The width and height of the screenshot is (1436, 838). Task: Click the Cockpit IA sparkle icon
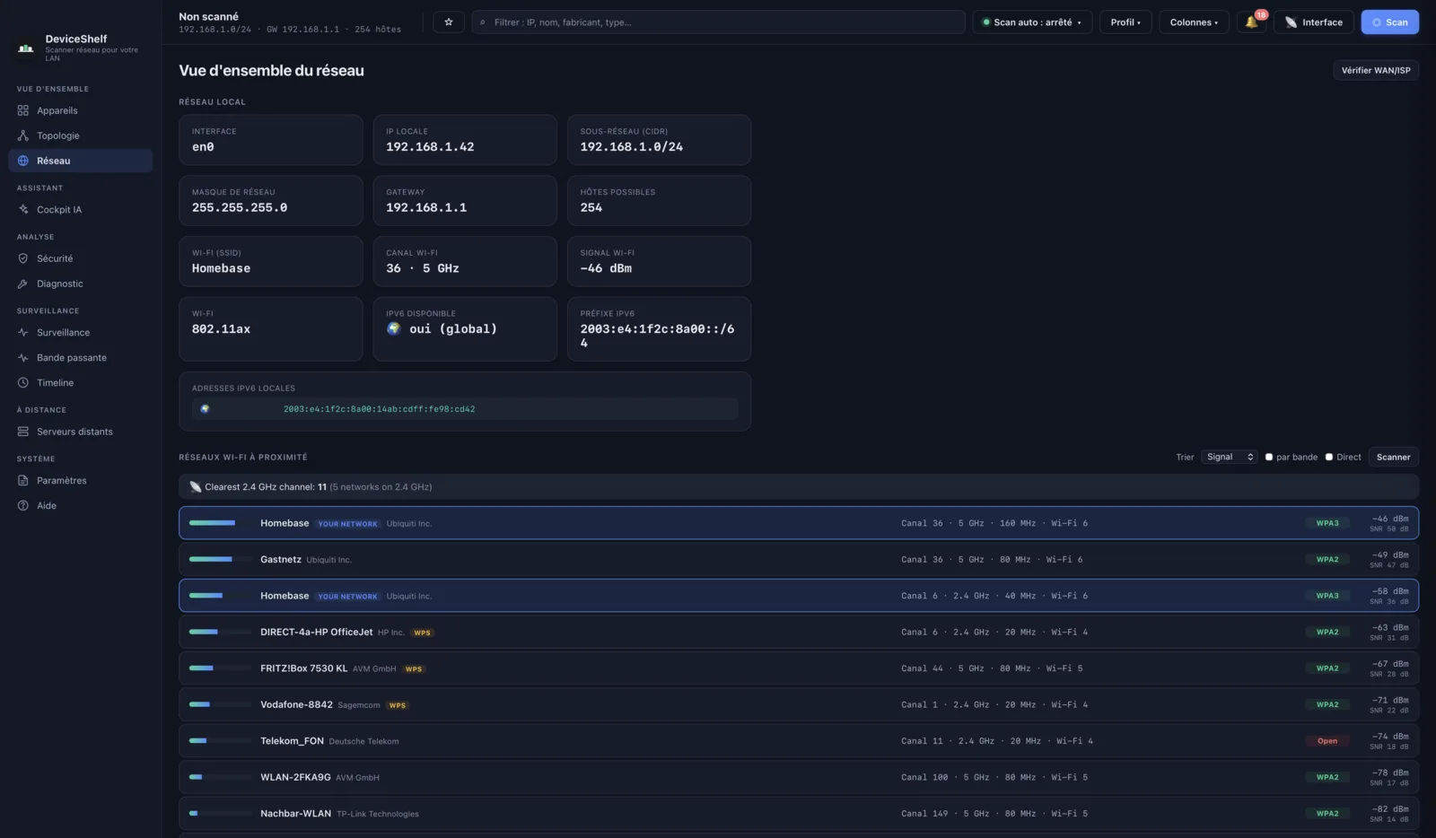tap(23, 209)
